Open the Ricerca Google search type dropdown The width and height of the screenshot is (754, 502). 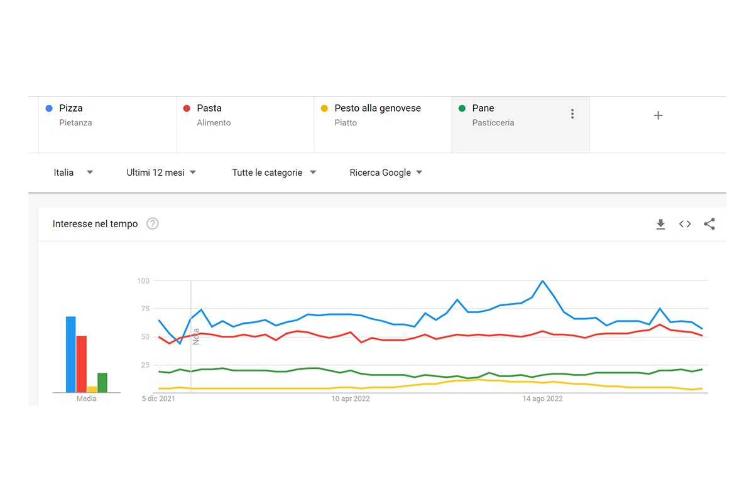pos(386,173)
